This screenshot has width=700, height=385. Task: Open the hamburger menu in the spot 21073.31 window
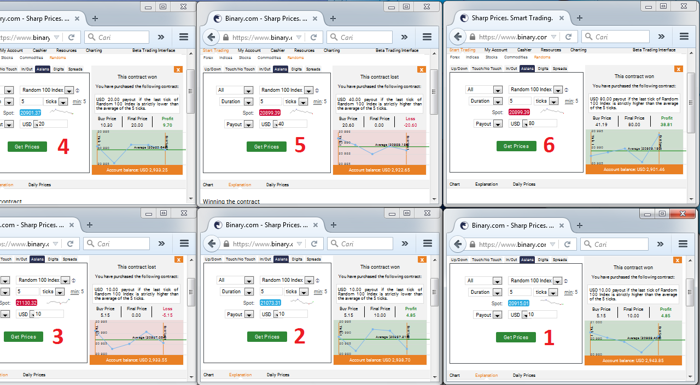click(428, 244)
